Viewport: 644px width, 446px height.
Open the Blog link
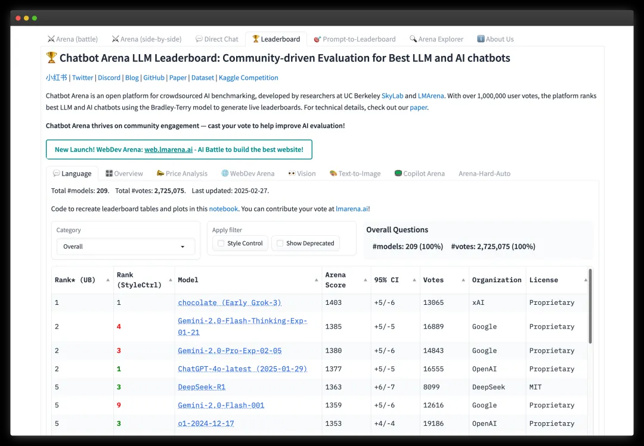tap(132, 77)
